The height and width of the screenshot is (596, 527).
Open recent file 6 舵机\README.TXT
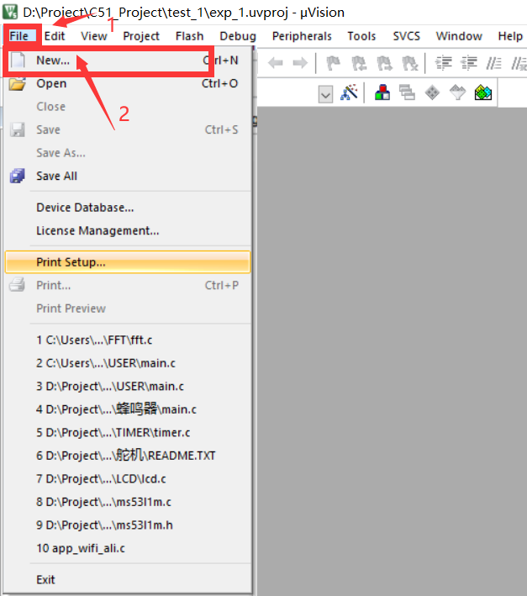pos(128,456)
